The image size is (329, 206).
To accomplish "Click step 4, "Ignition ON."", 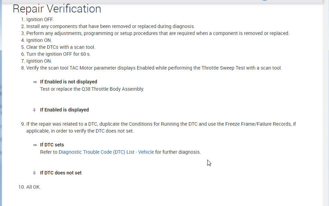I will (39, 40).
